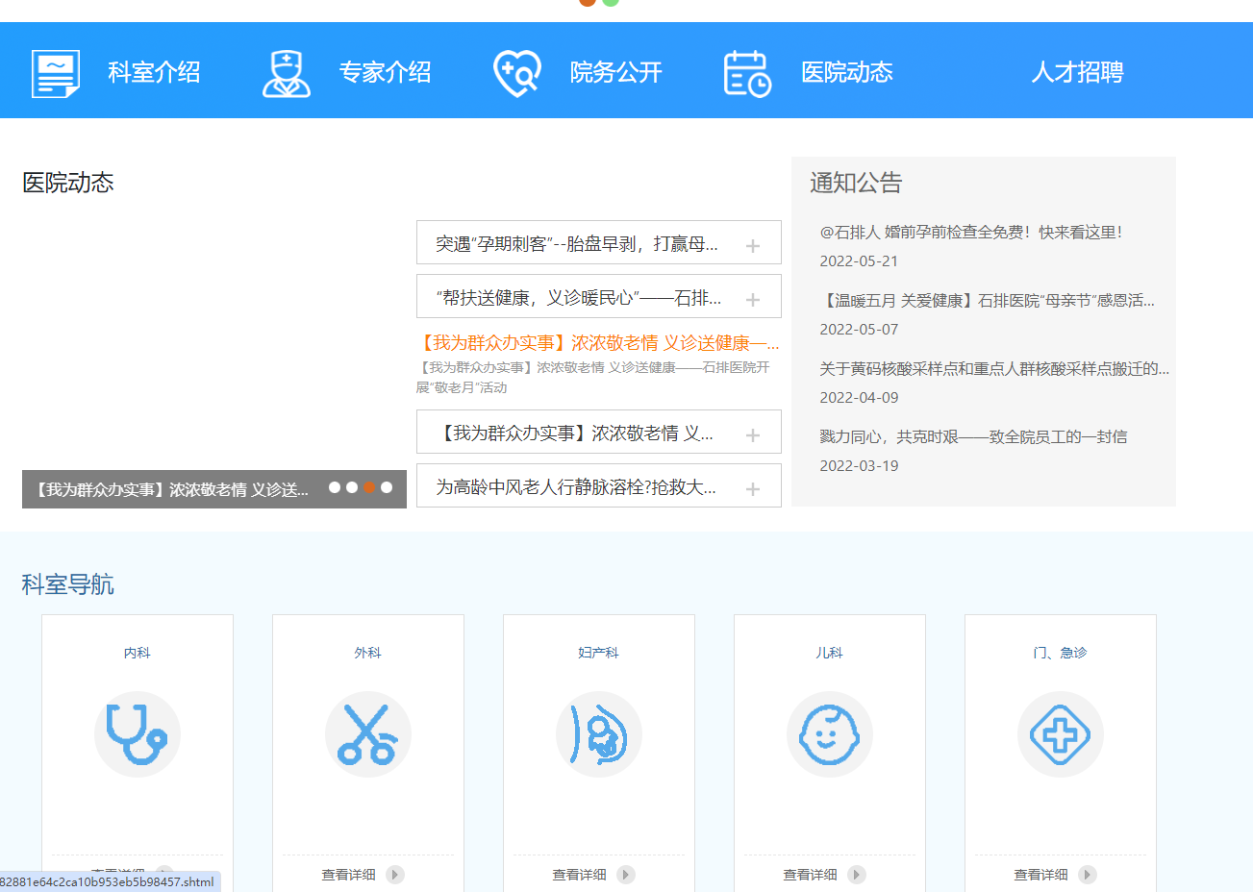The width and height of the screenshot is (1253, 892).
Task: Click the 外科 card title
Action: click(368, 653)
